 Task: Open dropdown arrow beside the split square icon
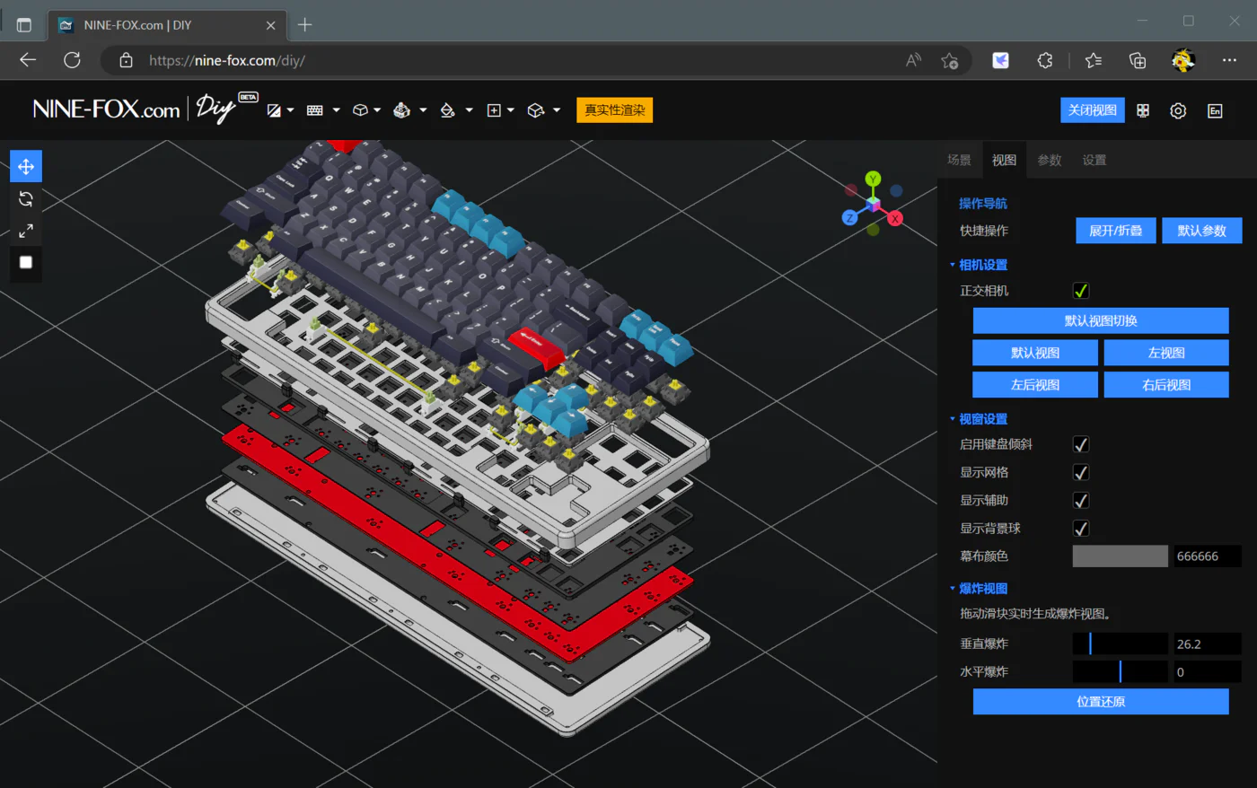[x=291, y=110]
